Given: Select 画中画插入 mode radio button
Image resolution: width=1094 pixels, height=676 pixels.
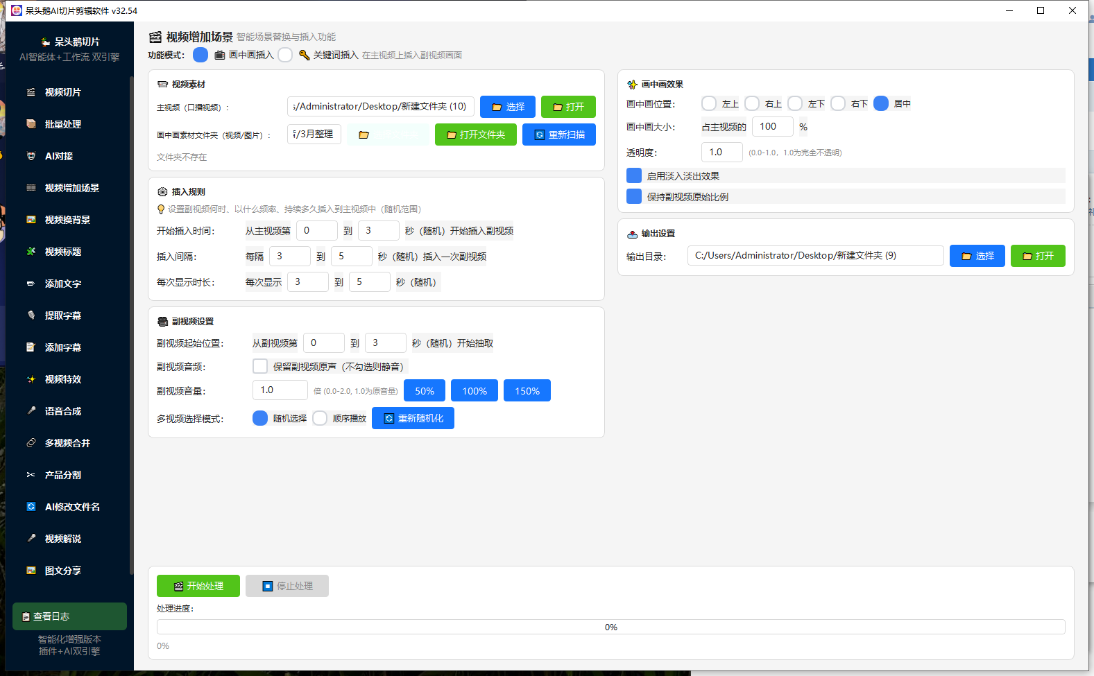Looking at the screenshot, I should point(200,55).
